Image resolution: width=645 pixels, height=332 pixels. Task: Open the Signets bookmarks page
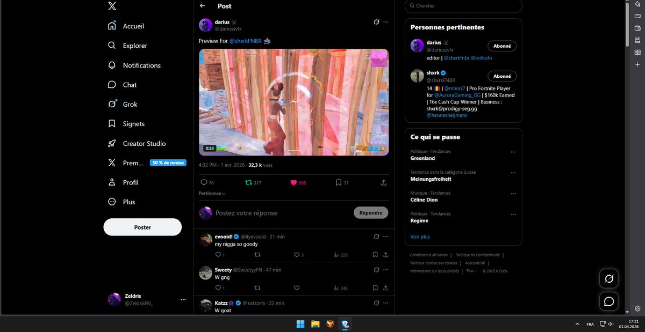(132, 123)
